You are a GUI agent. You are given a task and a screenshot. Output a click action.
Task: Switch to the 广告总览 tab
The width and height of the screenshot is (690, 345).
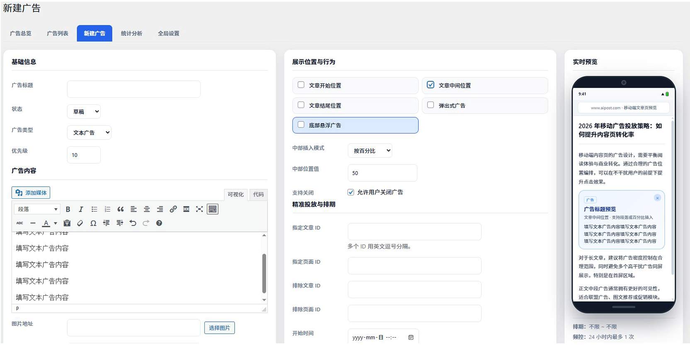pos(21,34)
